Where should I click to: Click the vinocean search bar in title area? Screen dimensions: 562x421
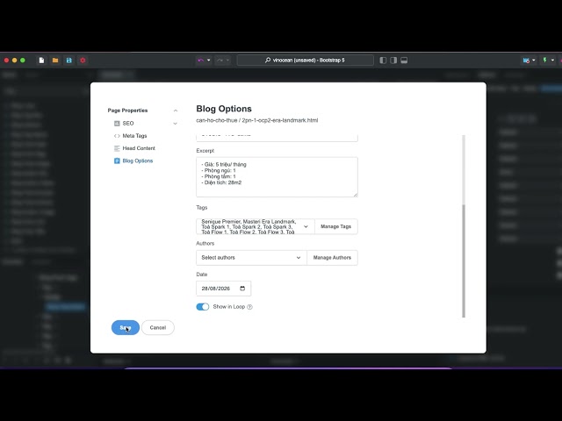305,61
